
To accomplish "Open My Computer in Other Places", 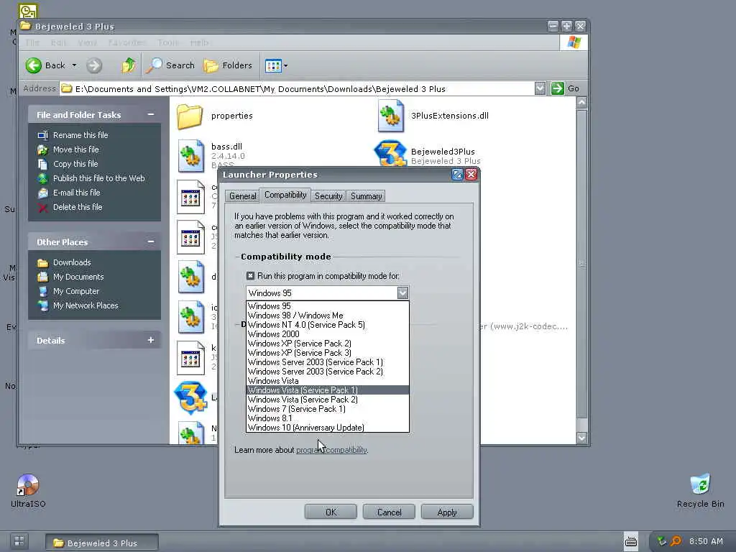I will tap(75, 291).
